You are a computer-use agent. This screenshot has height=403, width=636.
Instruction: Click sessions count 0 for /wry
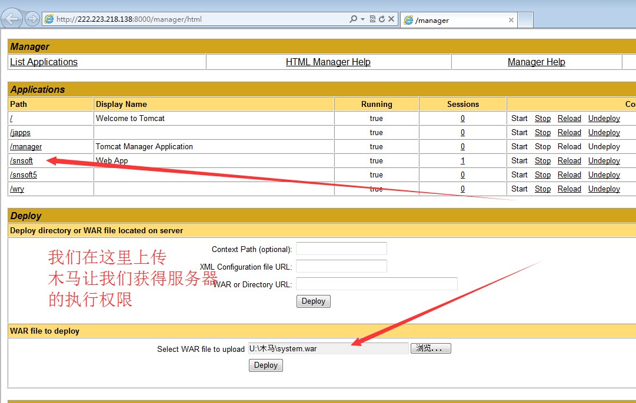click(x=462, y=189)
